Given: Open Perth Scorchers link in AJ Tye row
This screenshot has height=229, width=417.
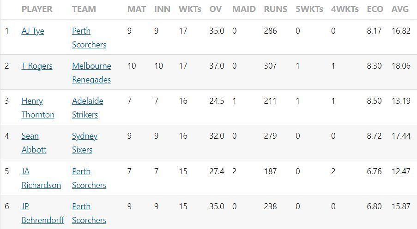Looking at the screenshot, I should click(x=89, y=38).
